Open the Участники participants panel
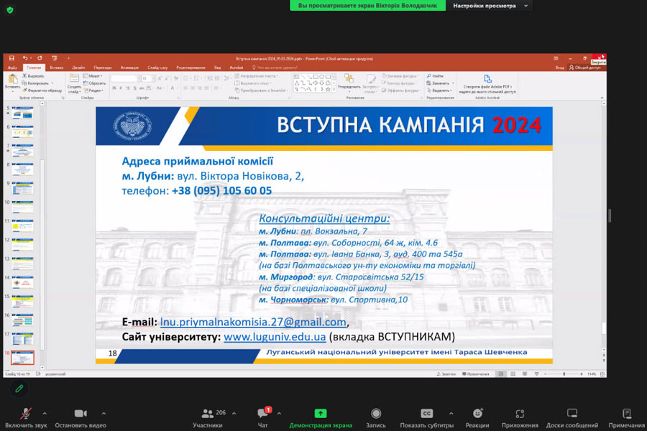Viewport: 647px width, 431px height. [x=208, y=418]
